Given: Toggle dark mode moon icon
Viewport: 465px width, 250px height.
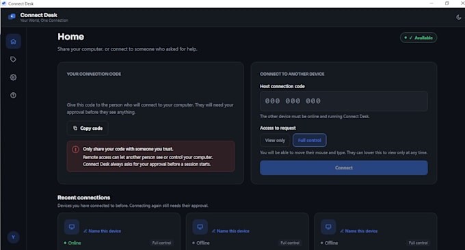Looking at the screenshot, I should click(x=458, y=17).
